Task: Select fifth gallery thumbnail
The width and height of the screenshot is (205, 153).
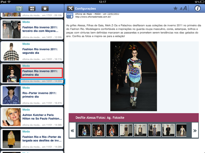Action: pos(140,130)
